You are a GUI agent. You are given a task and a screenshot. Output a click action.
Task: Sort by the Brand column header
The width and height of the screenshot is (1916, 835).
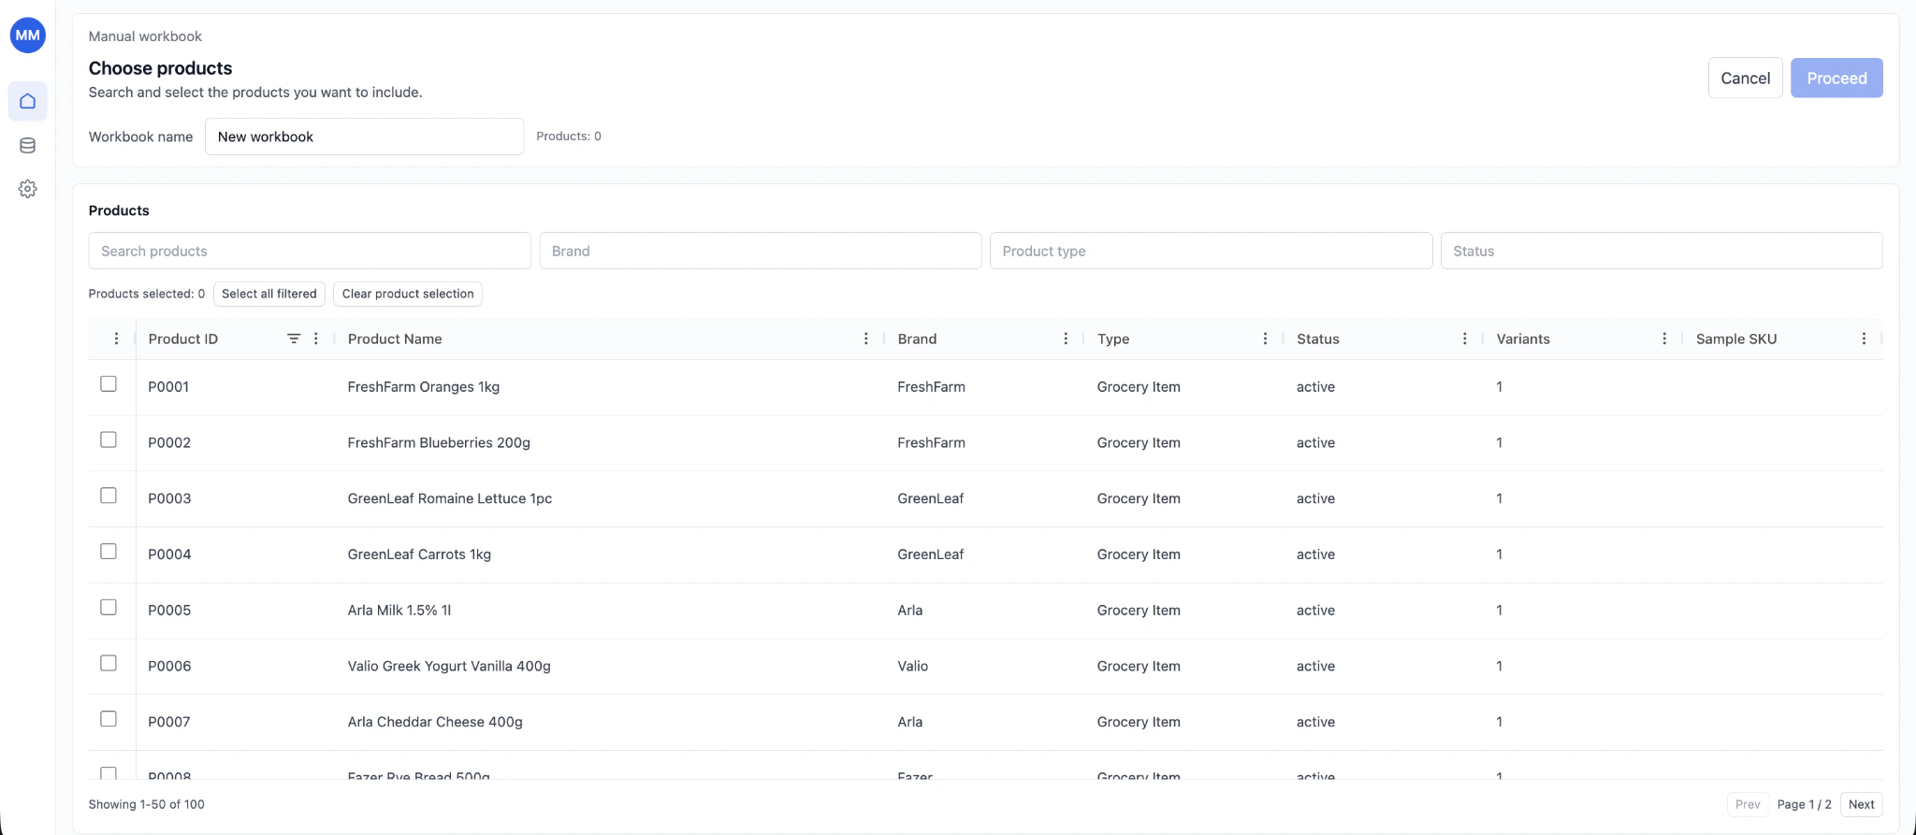coord(917,338)
